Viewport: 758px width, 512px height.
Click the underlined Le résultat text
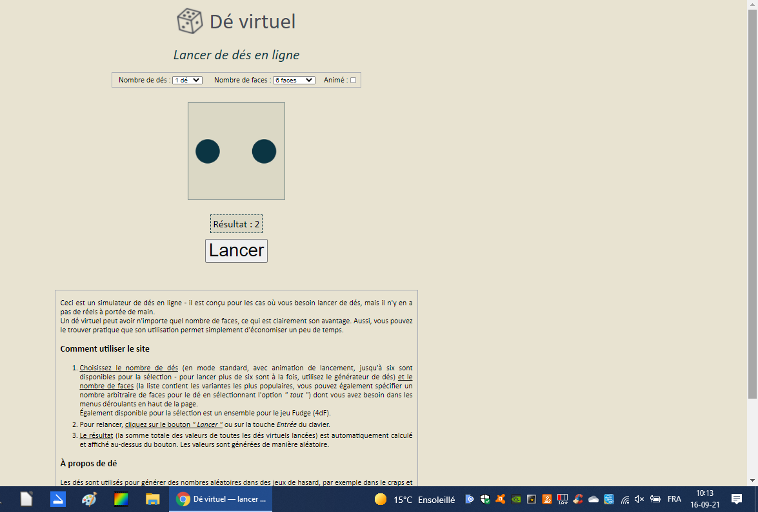(x=96, y=435)
